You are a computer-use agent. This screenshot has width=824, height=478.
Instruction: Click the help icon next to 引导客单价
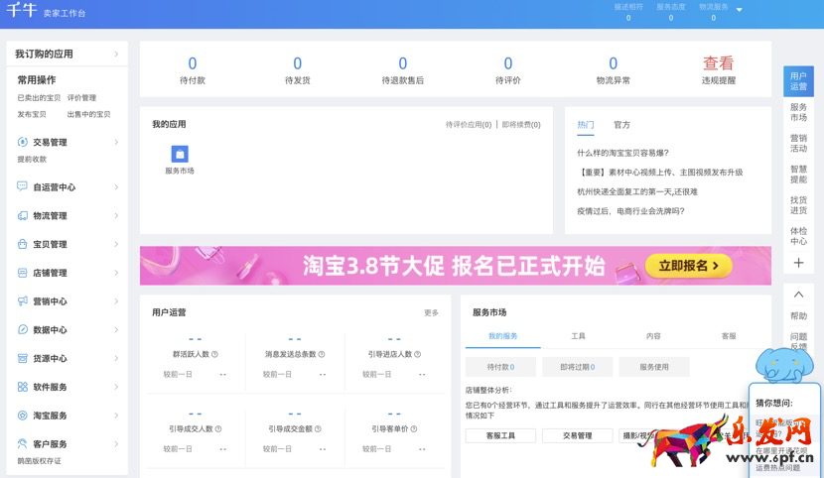tap(414, 428)
